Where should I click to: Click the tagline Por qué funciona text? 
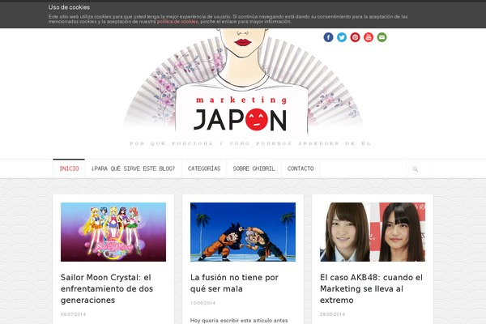click(250, 143)
